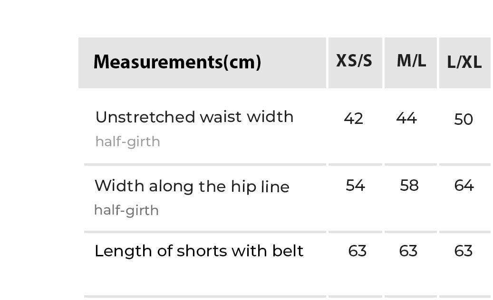Screen dimensions: 493x300
Task: Click the Measurements(cm) column header
Action: click(177, 62)
